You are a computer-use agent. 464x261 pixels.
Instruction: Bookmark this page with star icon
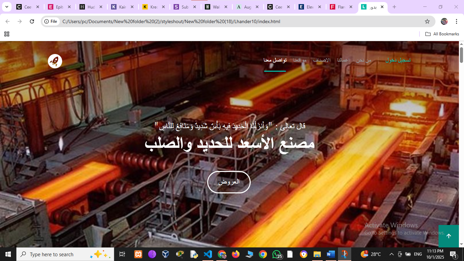tap(427, 21)
